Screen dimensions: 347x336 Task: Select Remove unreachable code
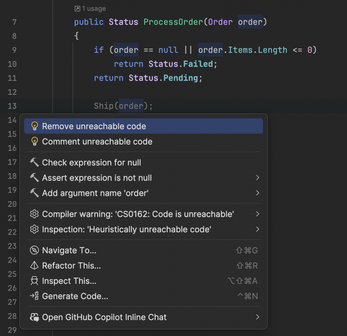(94, 126)
